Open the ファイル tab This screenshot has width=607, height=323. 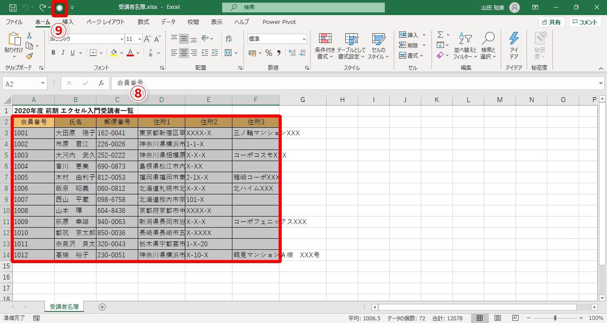[x=14, y=22]
